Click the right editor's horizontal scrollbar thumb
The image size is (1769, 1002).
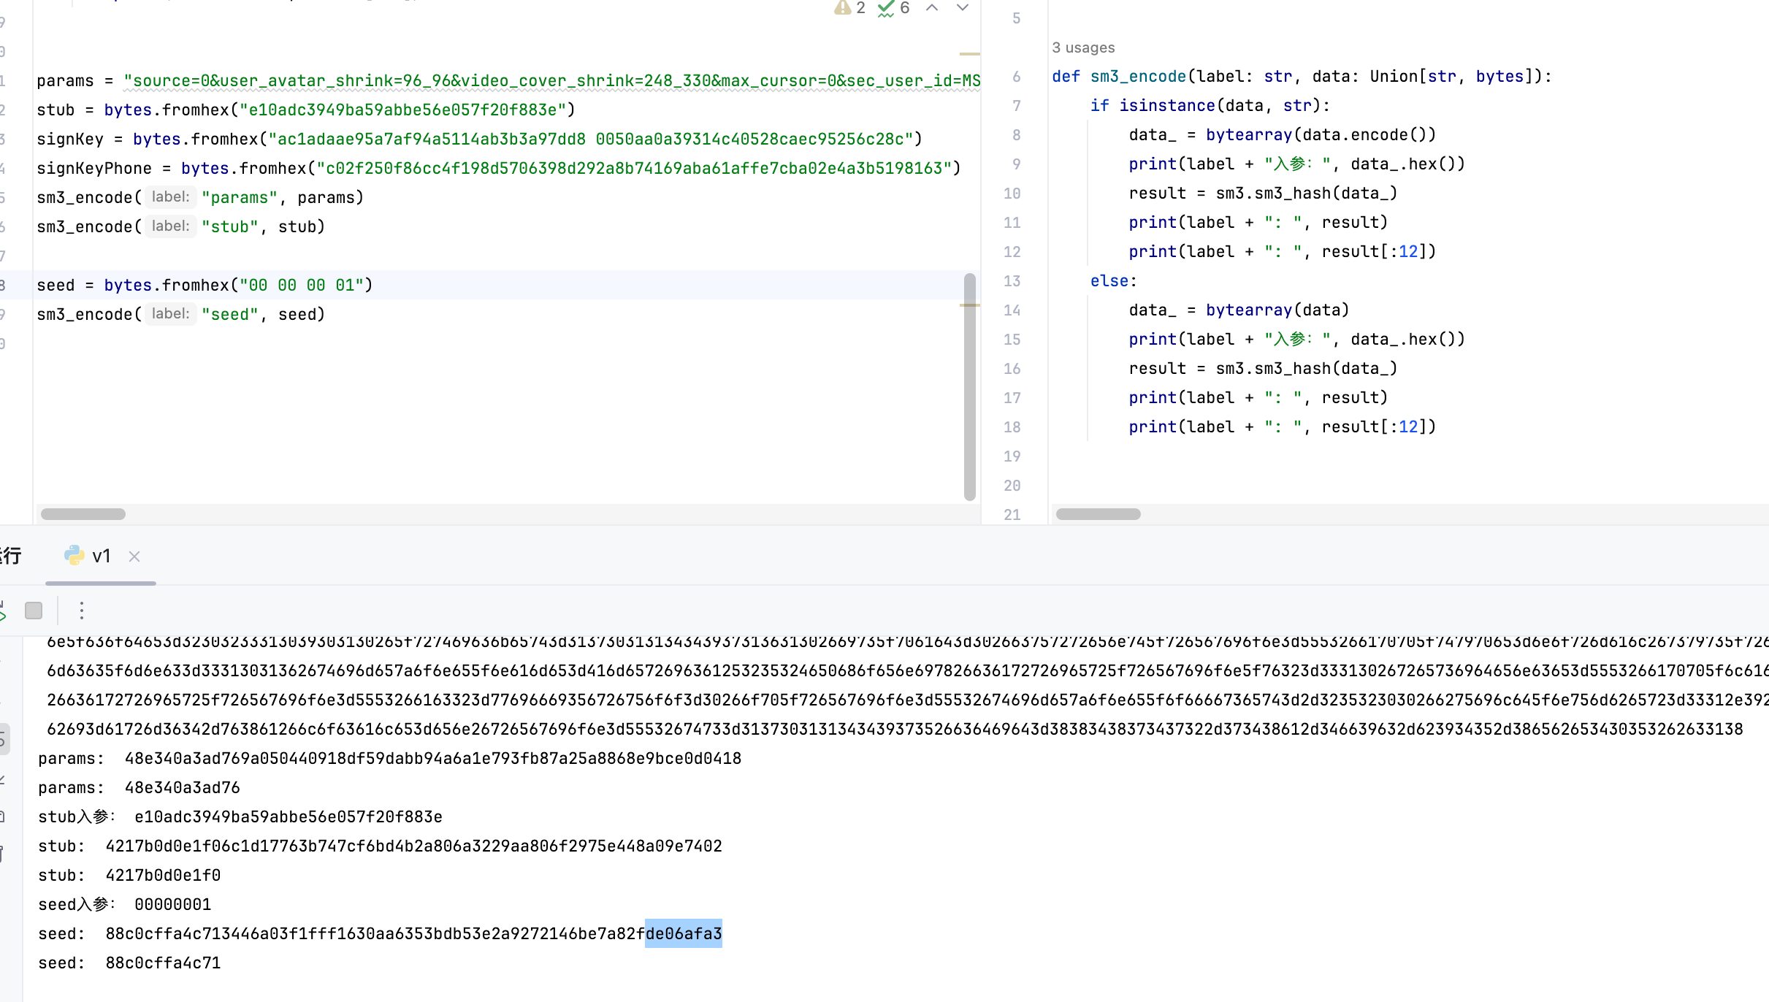[x=1098, y=514]
